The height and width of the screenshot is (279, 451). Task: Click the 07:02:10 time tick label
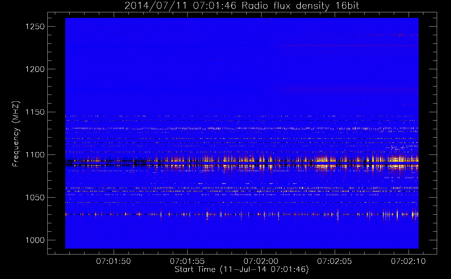[408, 261]
